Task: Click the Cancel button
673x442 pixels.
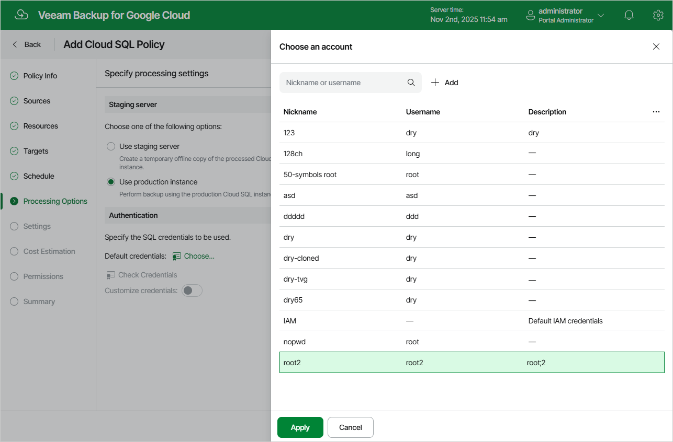Action: coord(351,427)
